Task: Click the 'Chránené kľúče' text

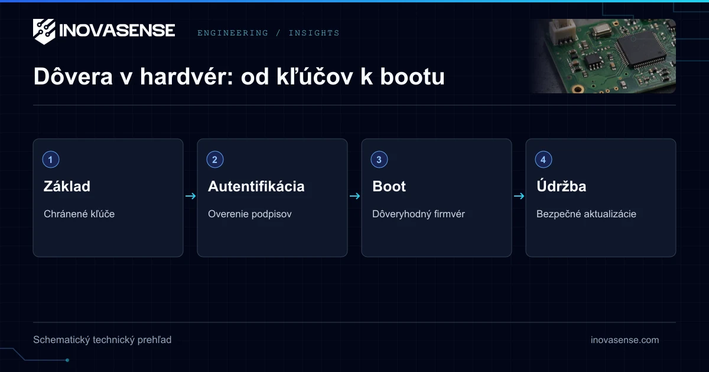Action: [79, 214]
